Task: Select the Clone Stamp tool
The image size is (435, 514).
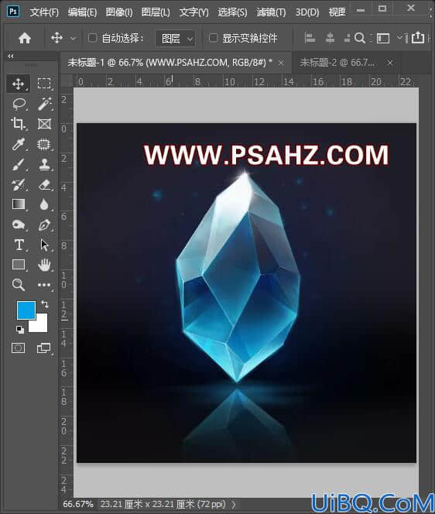Action: 44,165
